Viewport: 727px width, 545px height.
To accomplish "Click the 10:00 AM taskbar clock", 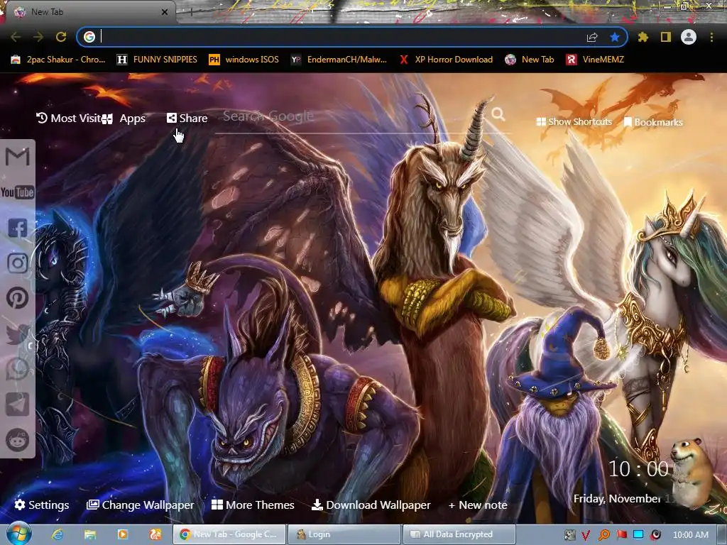I will (690, 535).
